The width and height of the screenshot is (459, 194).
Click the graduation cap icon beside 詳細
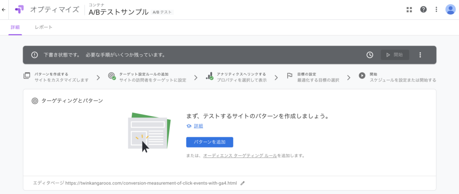tap(189, 126)
